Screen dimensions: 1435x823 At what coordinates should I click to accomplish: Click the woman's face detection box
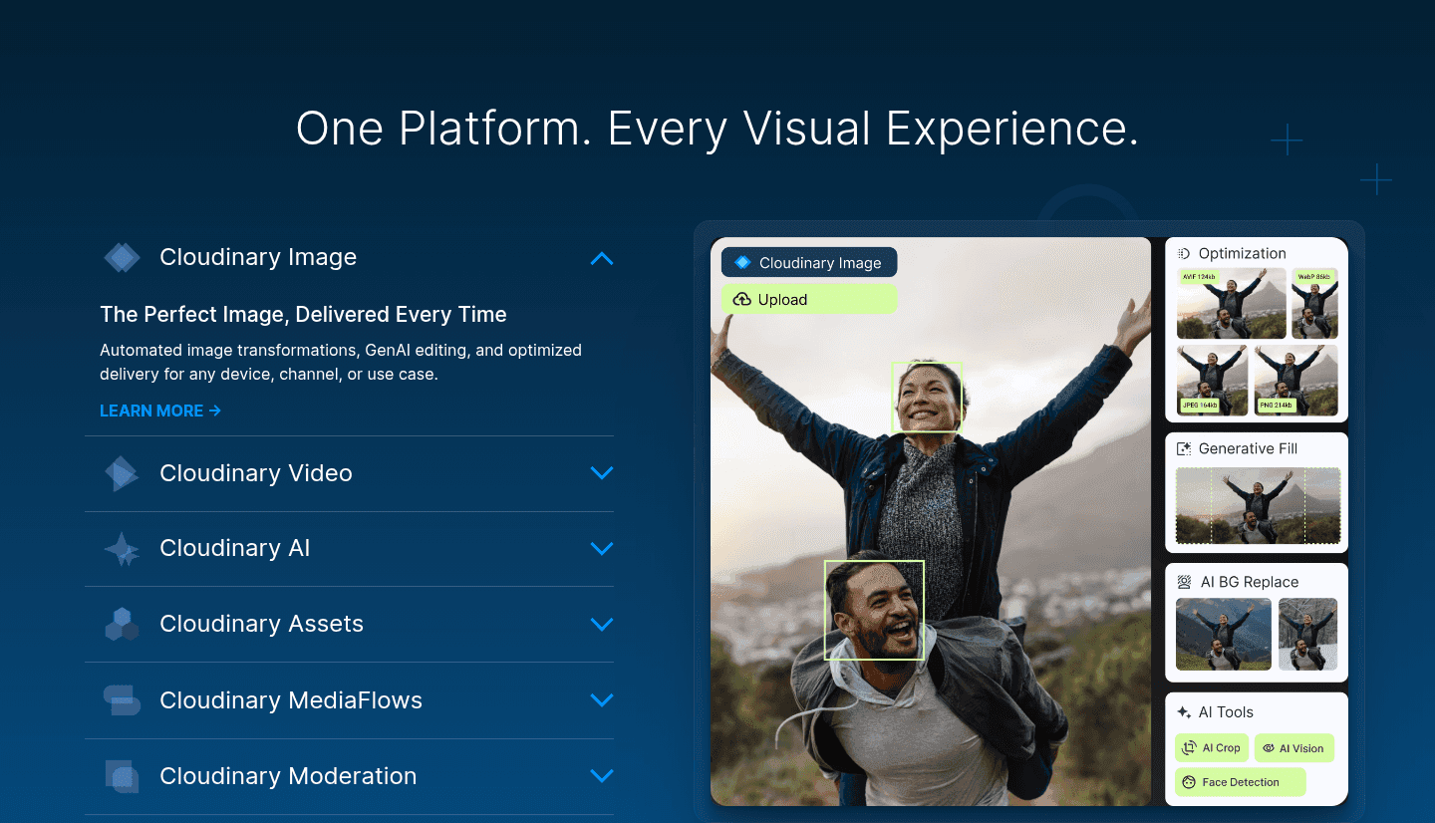pos(927,397)
